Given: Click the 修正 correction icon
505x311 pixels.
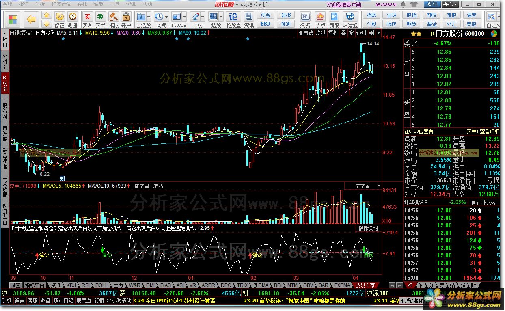Looking at the screenshot, I should tap(59, 16).
